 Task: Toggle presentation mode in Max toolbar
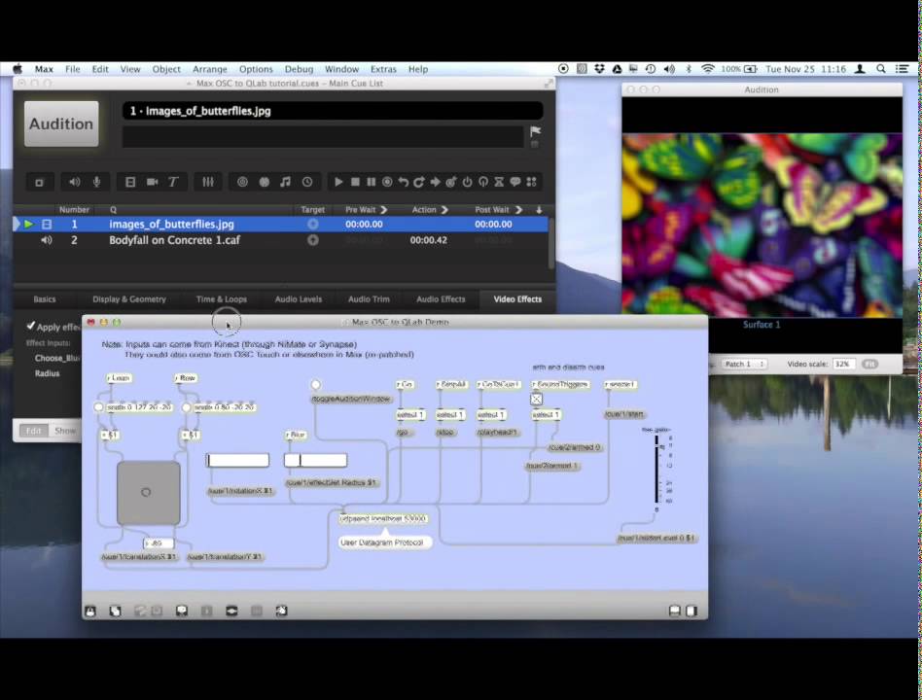point(182,612)
